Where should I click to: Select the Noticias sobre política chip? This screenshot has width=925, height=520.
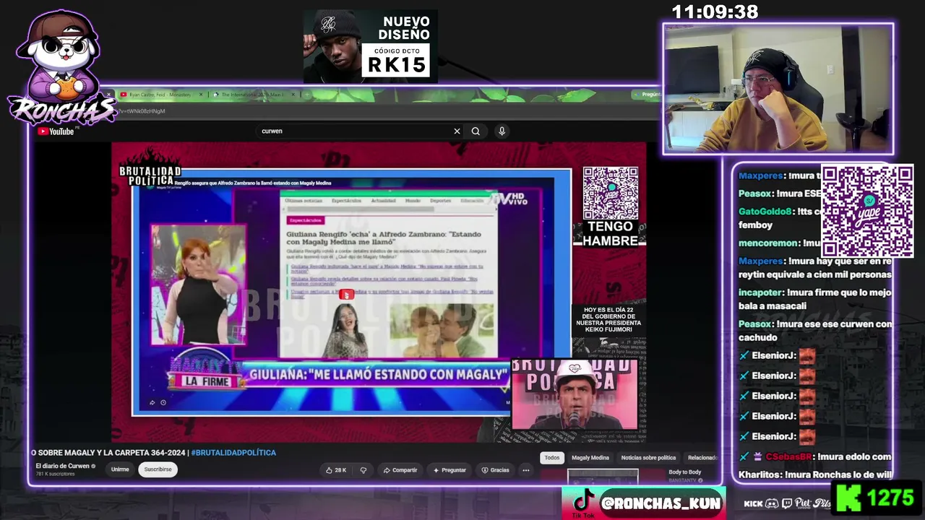[x=649, y=458]
